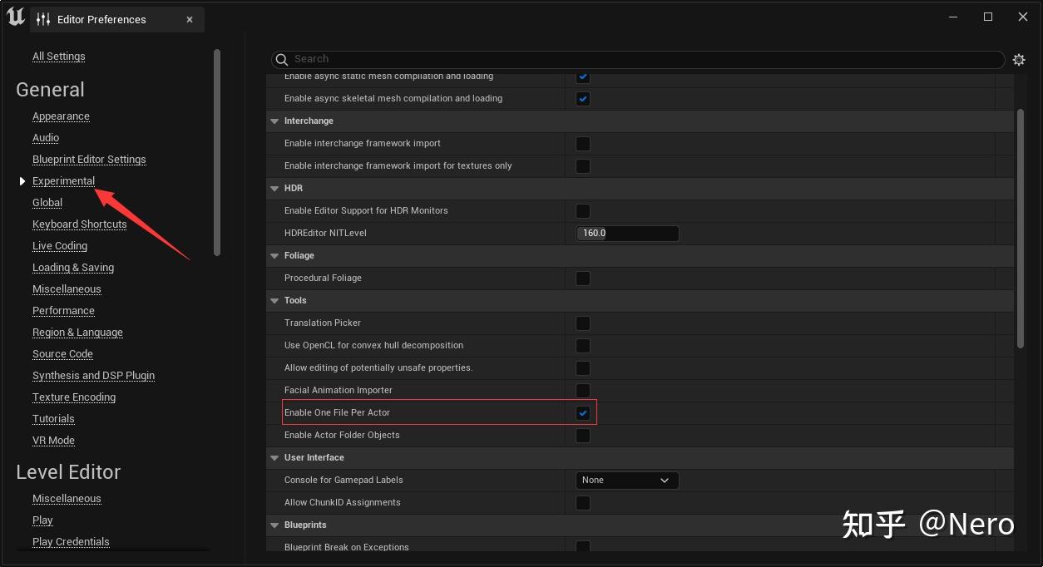
Task: Close the Editor Preferences tab
Action: click(x=190, y=19)
